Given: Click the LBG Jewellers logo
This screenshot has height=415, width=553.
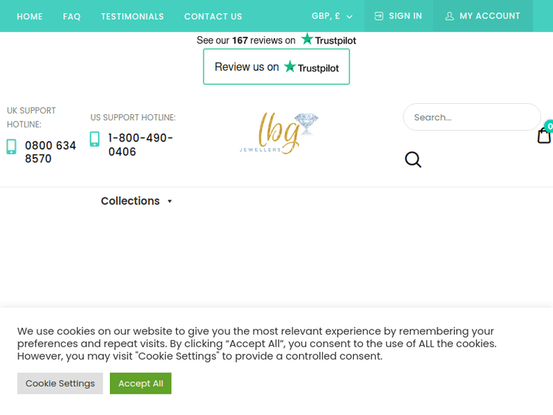Looking at the screenshot, I should click(276, 133).
